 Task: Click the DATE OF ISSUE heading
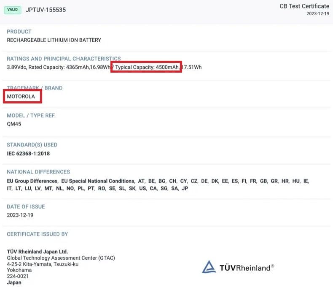click(x=26, y=207)
